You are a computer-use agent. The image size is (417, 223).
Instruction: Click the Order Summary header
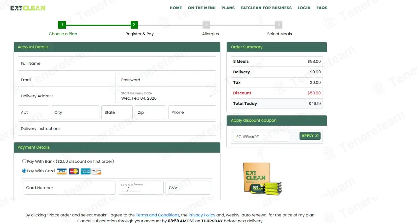[277, 47]
